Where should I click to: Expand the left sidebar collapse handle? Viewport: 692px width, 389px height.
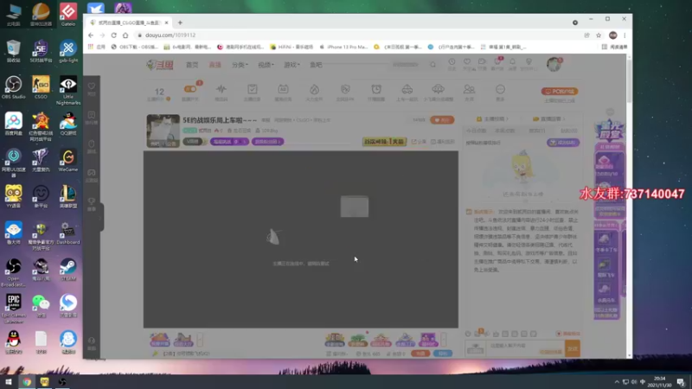click(102, 217)
